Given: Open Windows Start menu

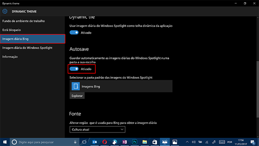Looking at the screenshot, I should pos(5,142).
